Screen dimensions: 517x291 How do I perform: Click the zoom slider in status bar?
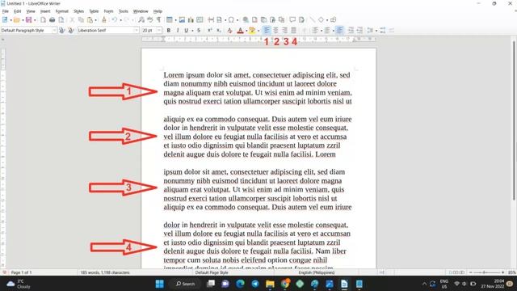(x=486, y=272)
